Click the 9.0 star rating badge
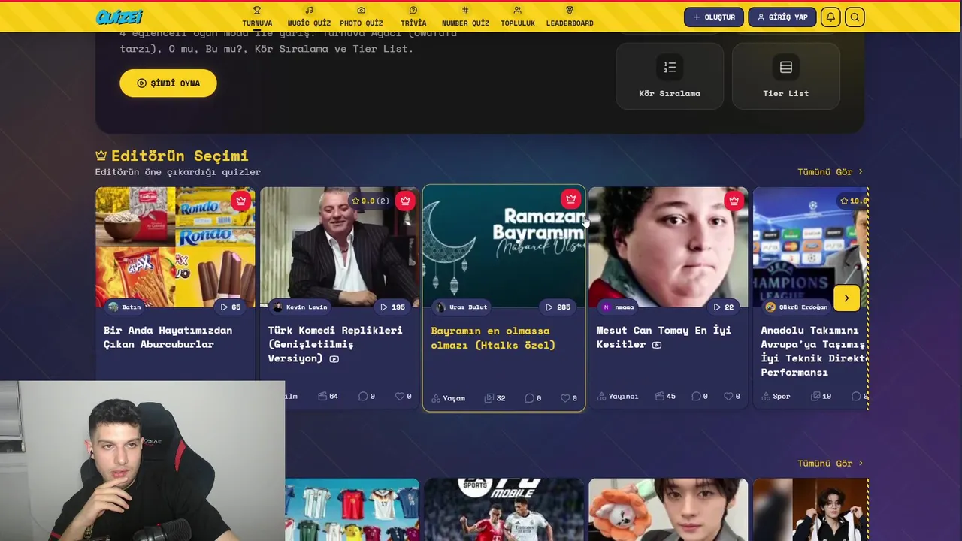 point(371,201)
